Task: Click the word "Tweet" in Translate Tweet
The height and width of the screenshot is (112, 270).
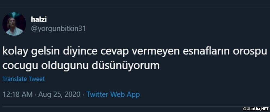Action: tap(37, 79)
